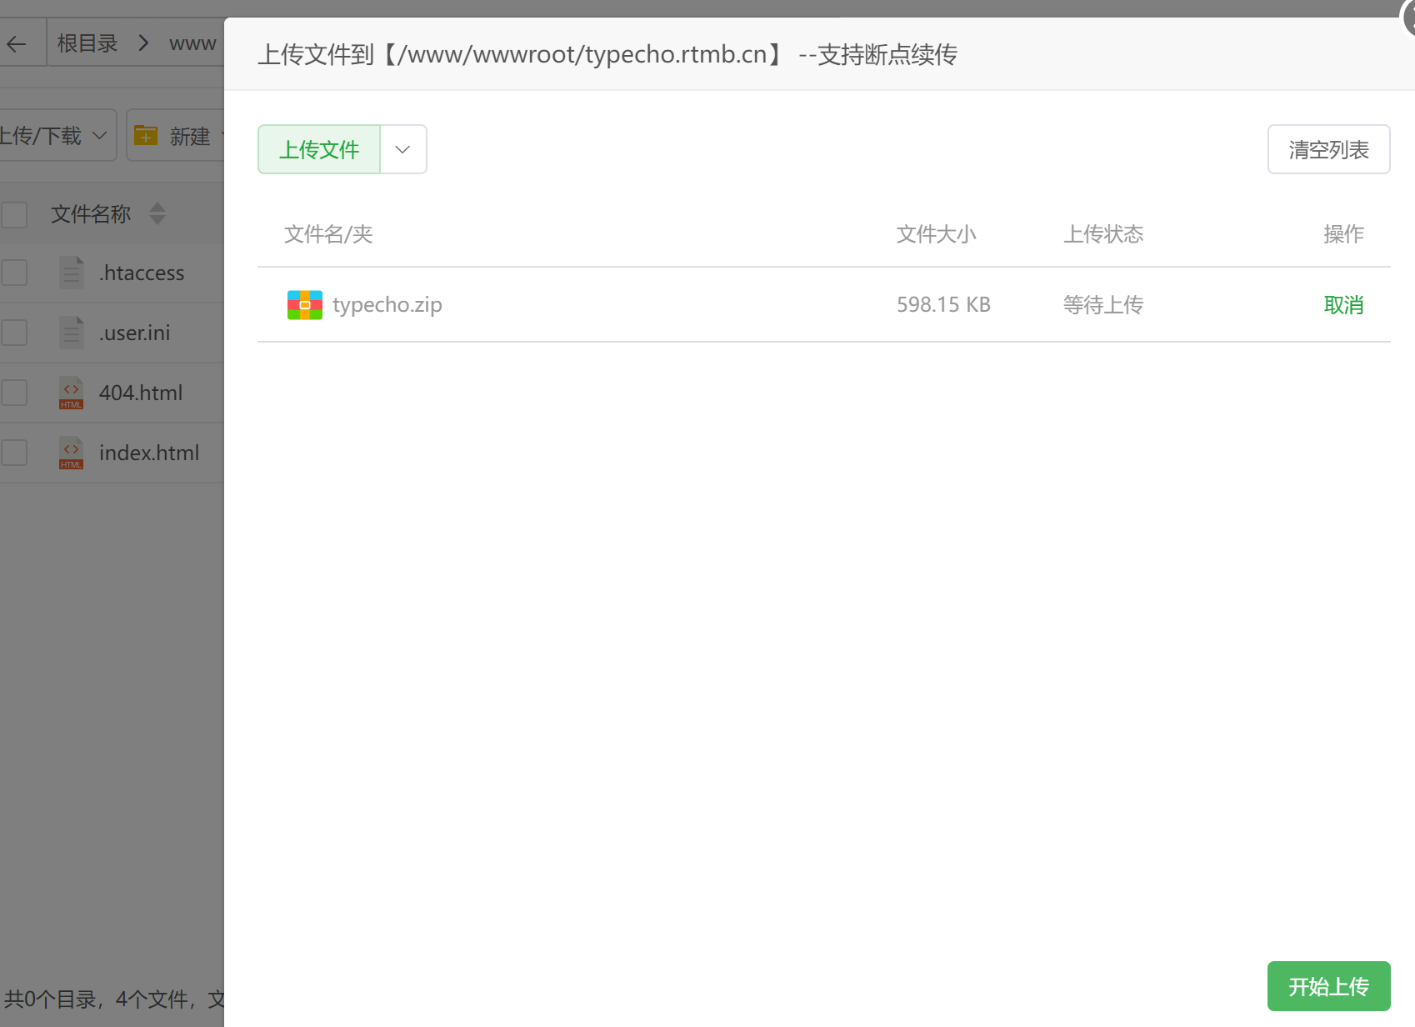Click the 404.html HTML file icon
Viewport: 1415px width, 1027px height.
pyautogui.click(x=72, y=393)
